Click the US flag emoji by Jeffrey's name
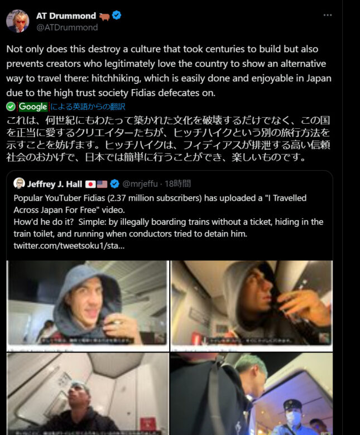This screenshot has height=435, width=360. pos(102,184)
